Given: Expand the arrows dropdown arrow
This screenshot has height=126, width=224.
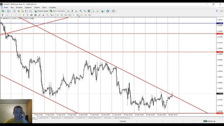Looking at the screenshot, I should [54, 15].
